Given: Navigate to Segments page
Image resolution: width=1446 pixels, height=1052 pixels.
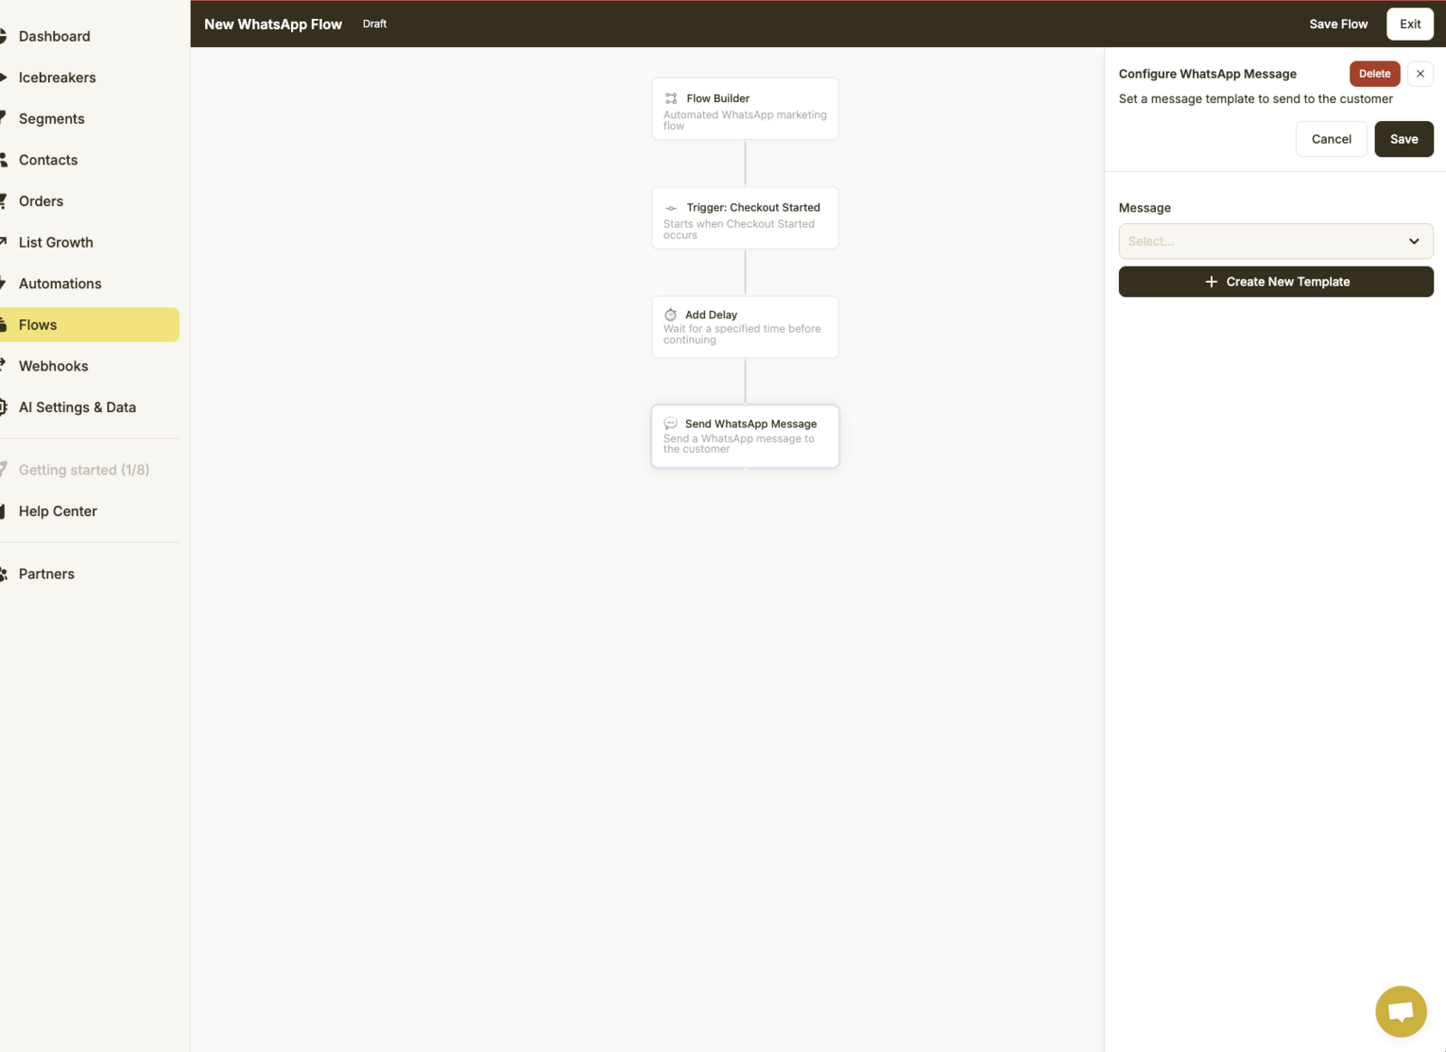Looking at the screenshot, I should 52,119.
